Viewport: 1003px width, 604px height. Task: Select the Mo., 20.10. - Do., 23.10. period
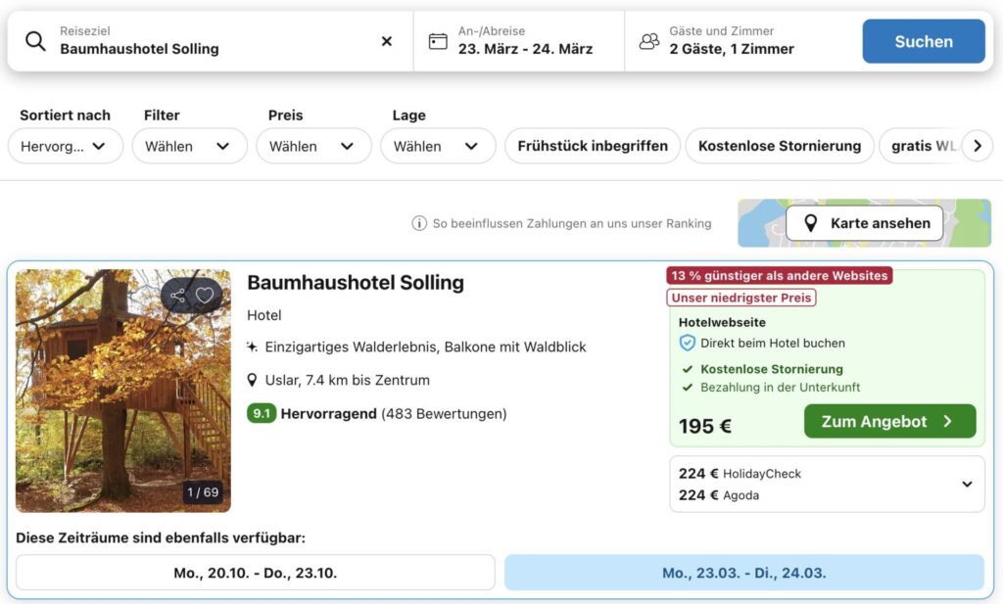pos(255,573)
